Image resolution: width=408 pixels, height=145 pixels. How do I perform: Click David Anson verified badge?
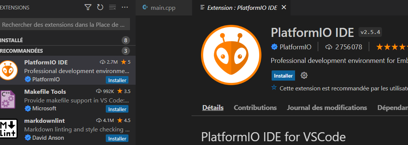28,137
